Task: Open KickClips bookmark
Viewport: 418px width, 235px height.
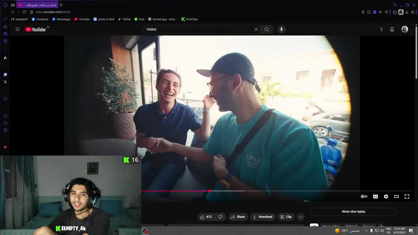Action: (190, 19)
